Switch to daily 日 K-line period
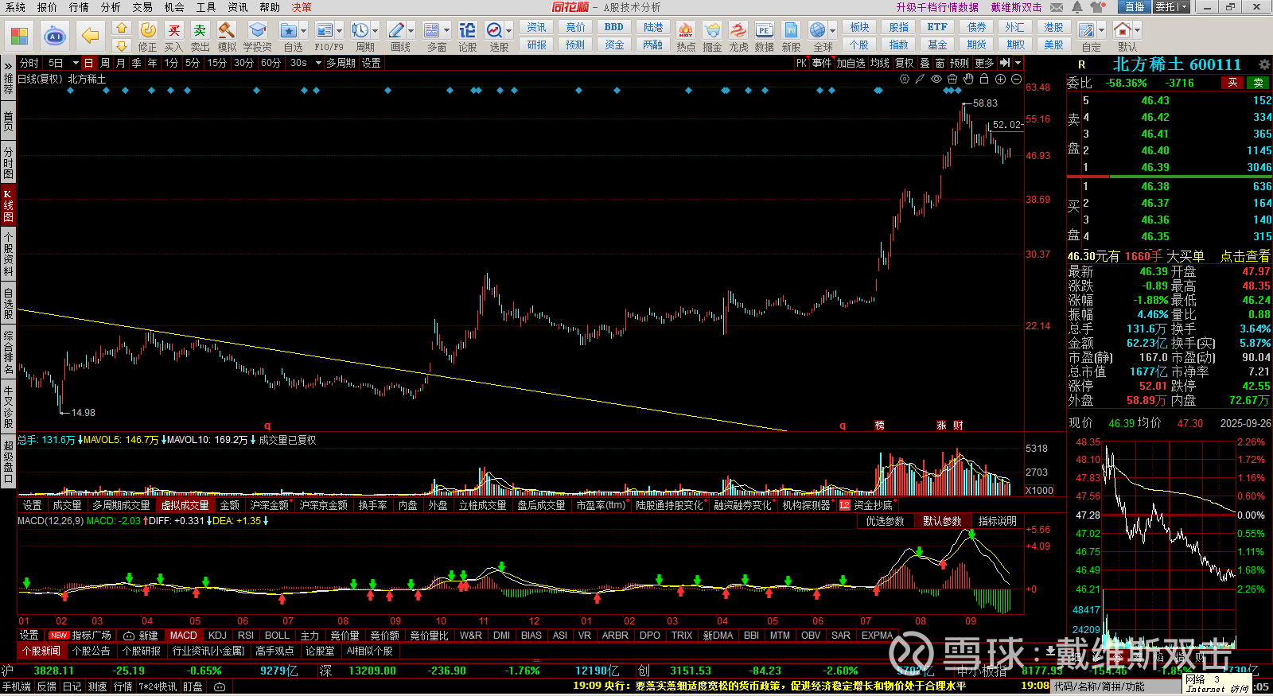 click(88, 63)
